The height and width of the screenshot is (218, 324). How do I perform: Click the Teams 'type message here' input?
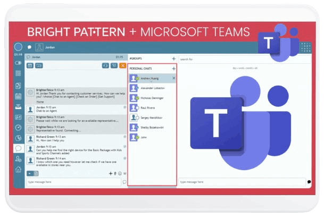coord(239,182)
